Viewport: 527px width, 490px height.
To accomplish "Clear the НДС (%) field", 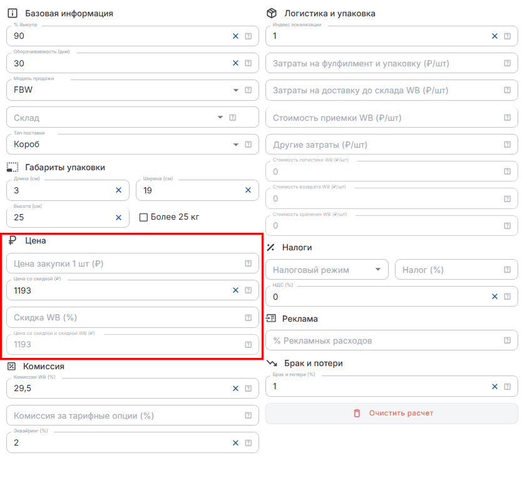I will pyautogui.click(x=494, y=297).
